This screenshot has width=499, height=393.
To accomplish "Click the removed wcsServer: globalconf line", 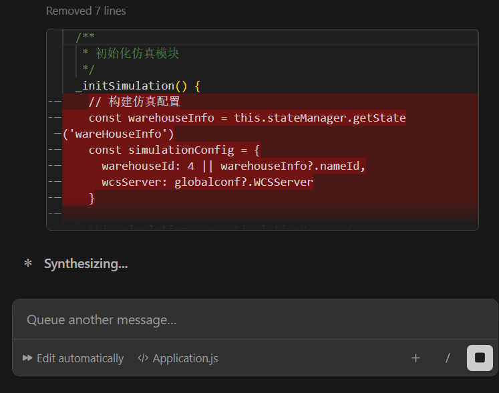I will (207, 182).
